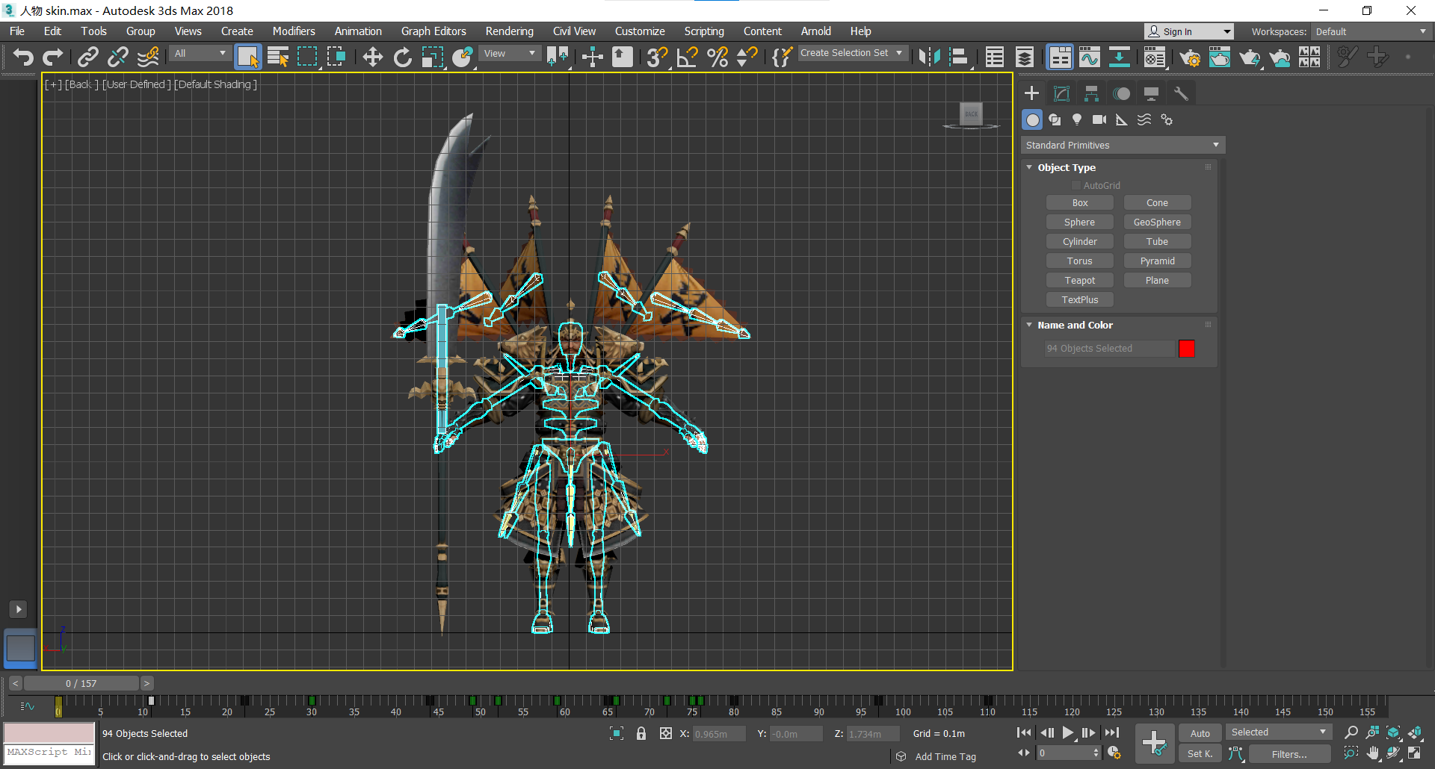Open the Standard Primitives dropdown
1435x769 pixels.
[x=1122, y=145]
